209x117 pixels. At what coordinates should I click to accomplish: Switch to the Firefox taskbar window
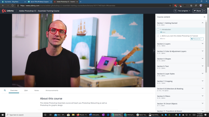(82, 115)
